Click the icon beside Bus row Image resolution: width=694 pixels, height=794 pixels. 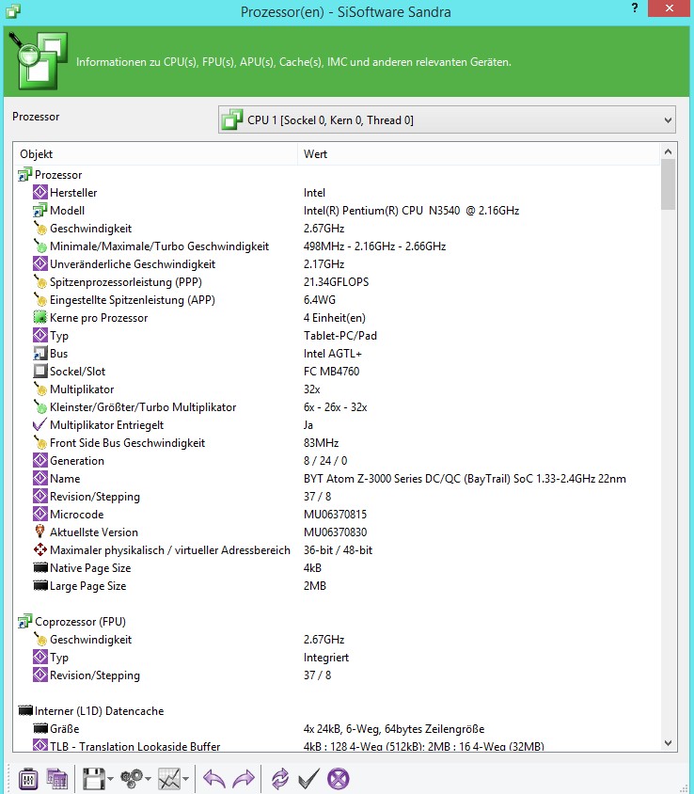coord(40,354)
